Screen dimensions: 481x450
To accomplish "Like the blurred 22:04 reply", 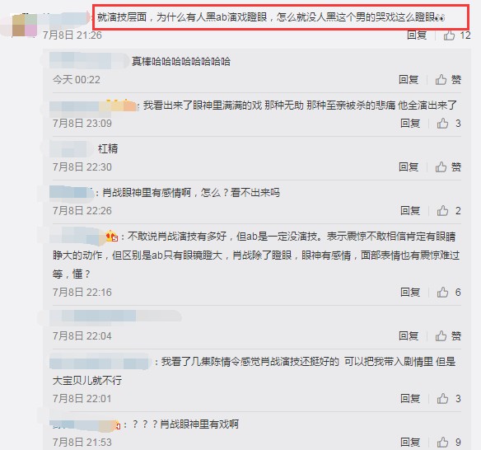I will 448,335.
